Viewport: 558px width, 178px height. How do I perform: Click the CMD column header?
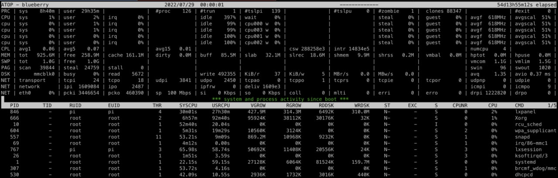click(520, 105)
